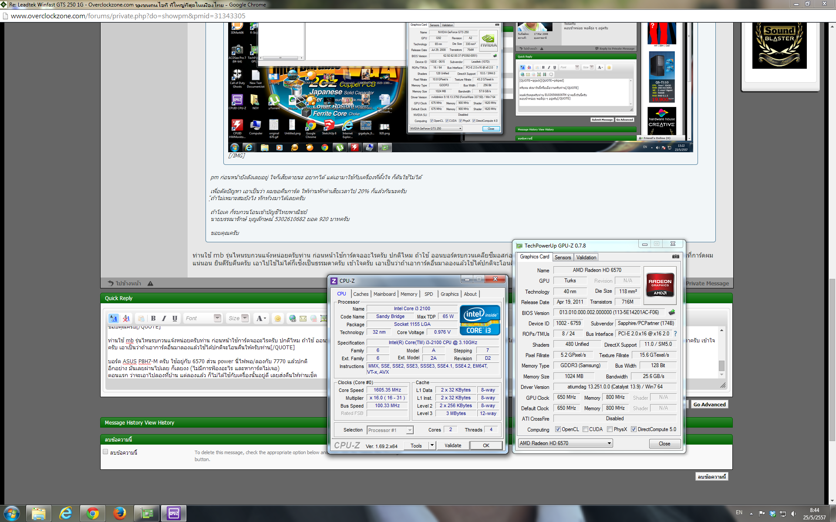Viewport: 836px width, 522px height.
Task: Enable the CUDA checkbox in GPU-Z
Action: (585, 429)
